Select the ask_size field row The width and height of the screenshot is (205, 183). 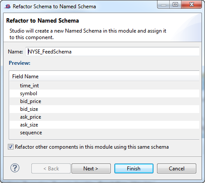(104, 125)
